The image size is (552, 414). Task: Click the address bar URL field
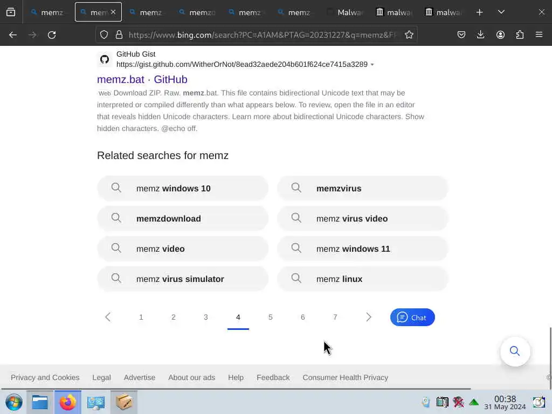263,35
